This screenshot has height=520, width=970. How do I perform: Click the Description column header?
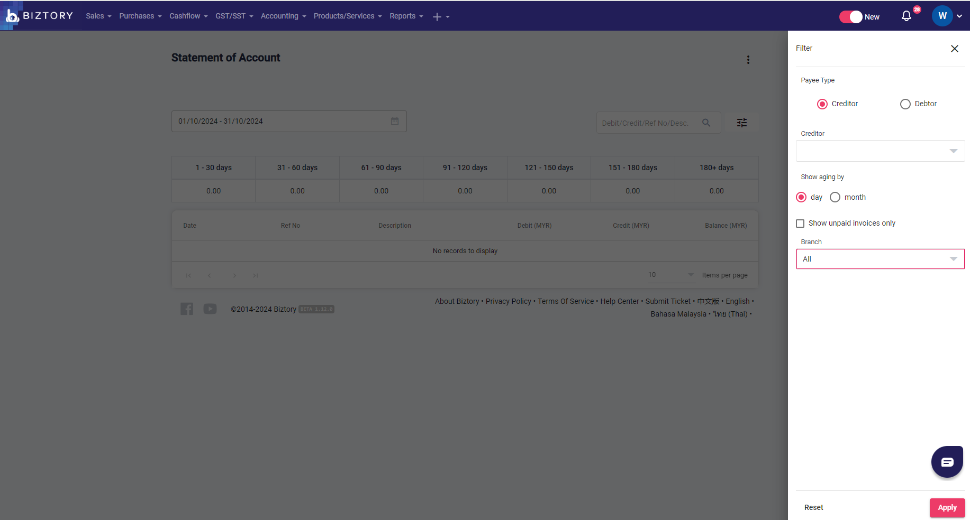pyautogui.click(x=395, y=226)
